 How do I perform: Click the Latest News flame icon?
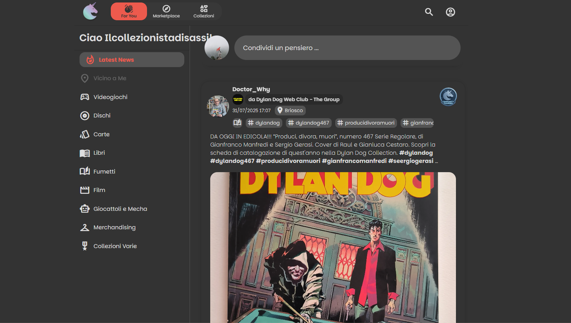tap(90, 60)
